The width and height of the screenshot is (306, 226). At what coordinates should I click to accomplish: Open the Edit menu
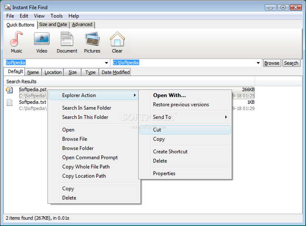click(24, 16)
